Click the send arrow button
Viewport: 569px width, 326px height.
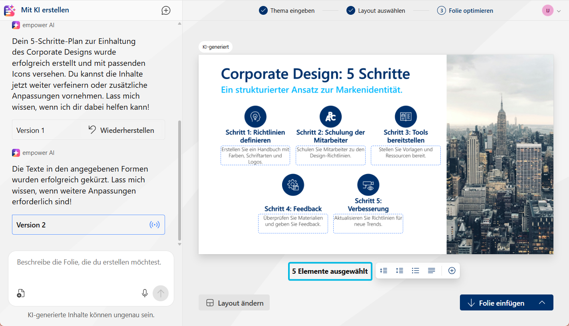161,293
